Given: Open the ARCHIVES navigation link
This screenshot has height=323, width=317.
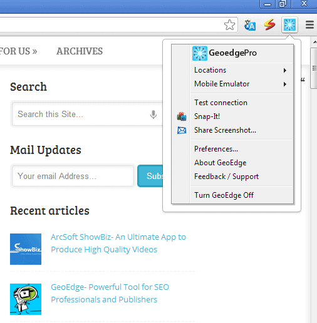Looking at the screenshot, I should 80,51.
